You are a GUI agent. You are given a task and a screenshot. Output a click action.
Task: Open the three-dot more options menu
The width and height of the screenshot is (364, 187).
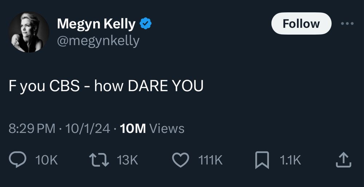click(347, 23)
